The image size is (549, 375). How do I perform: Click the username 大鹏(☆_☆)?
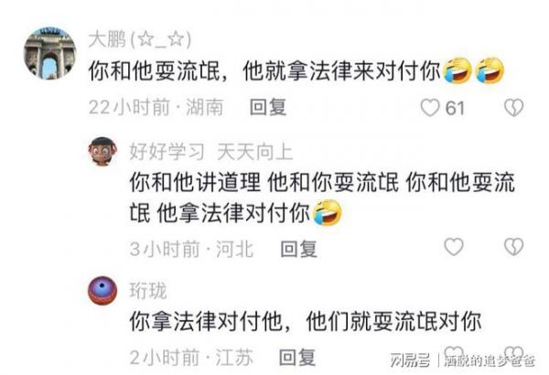point(140,39)
